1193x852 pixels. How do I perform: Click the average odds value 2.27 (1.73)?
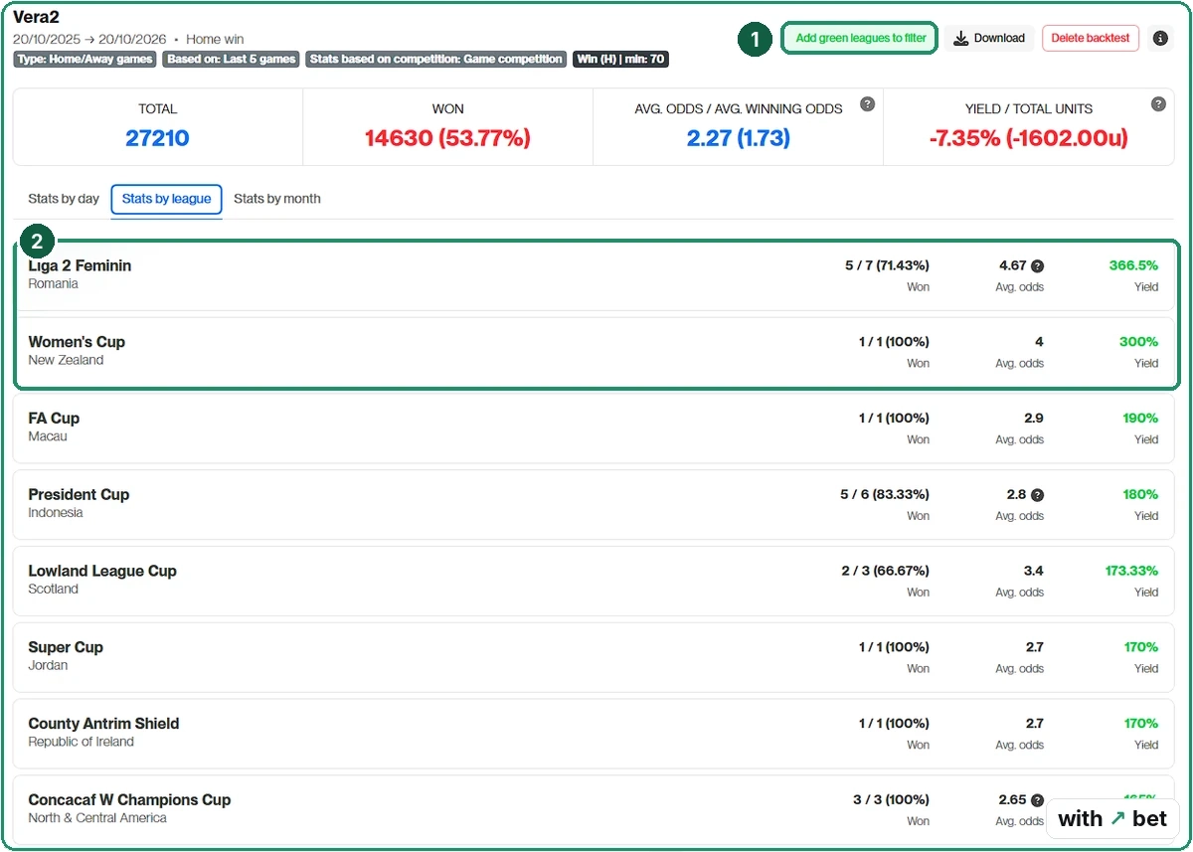point(738,138)
